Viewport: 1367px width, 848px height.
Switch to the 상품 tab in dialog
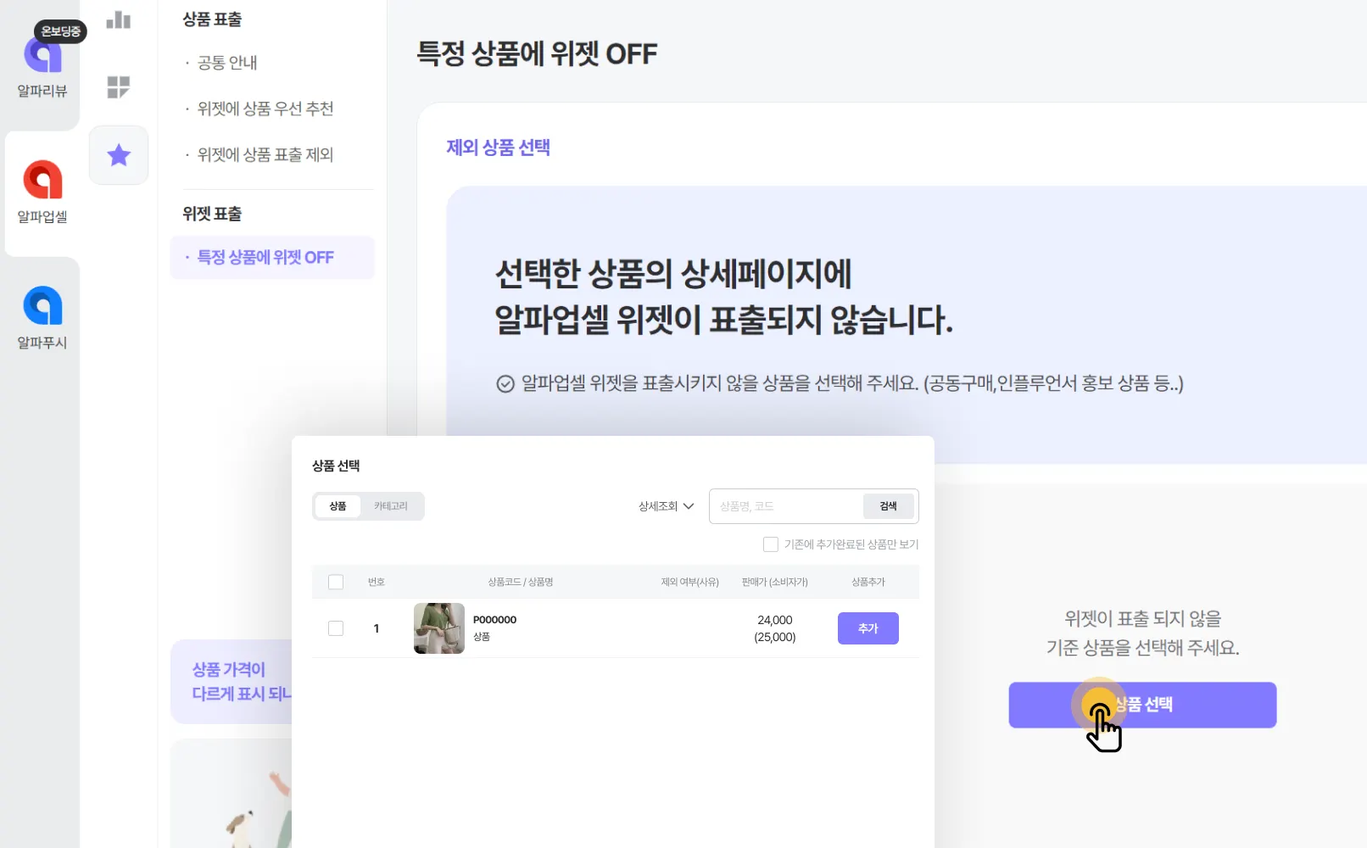point(338,506)
